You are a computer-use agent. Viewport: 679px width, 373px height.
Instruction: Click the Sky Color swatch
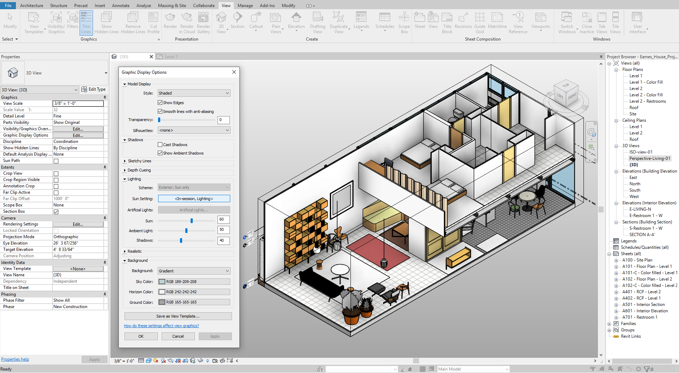pyautogui.click(x=162, y=281)
